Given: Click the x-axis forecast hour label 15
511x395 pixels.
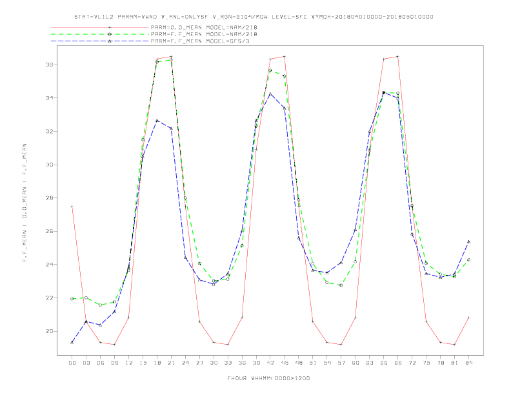Looking at the screenshot, I should (143, 363).
